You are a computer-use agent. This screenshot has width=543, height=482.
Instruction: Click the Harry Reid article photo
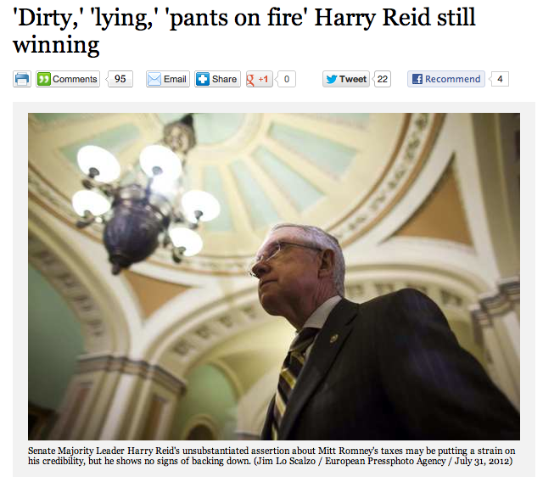[x=273, y=277]
